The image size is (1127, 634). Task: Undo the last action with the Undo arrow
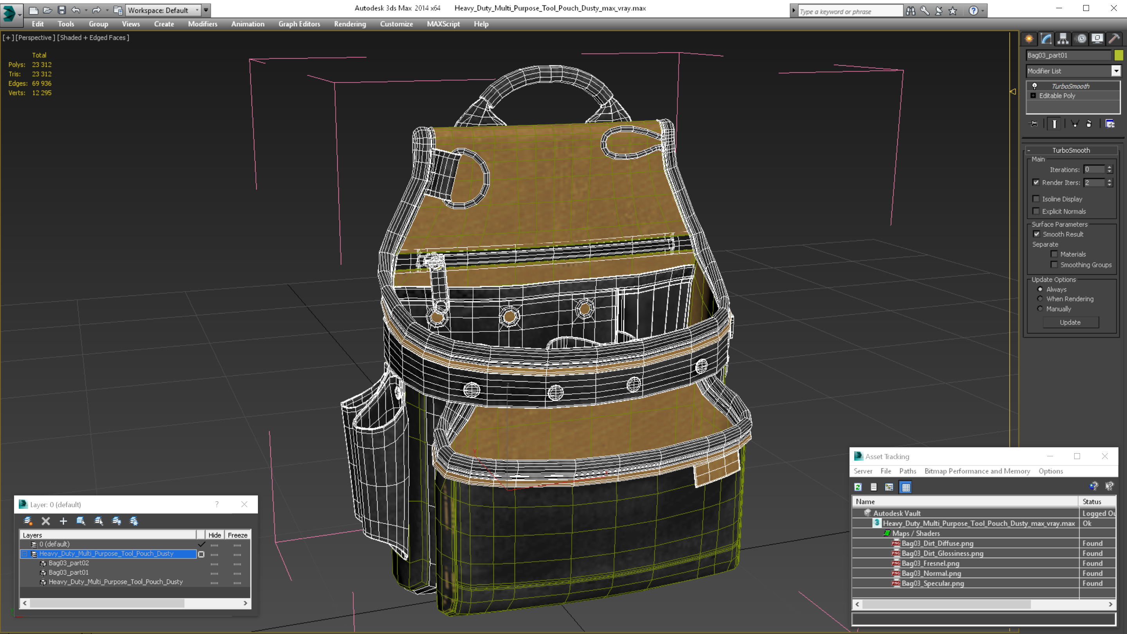point(76,10)
